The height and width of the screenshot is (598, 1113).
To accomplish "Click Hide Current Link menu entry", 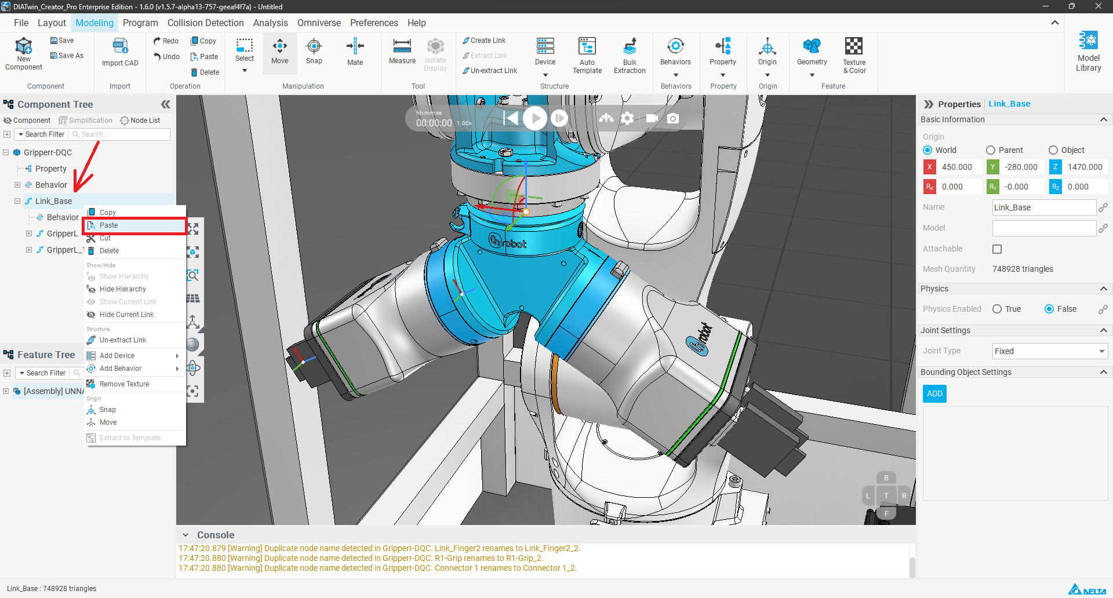I will (135, 315).
